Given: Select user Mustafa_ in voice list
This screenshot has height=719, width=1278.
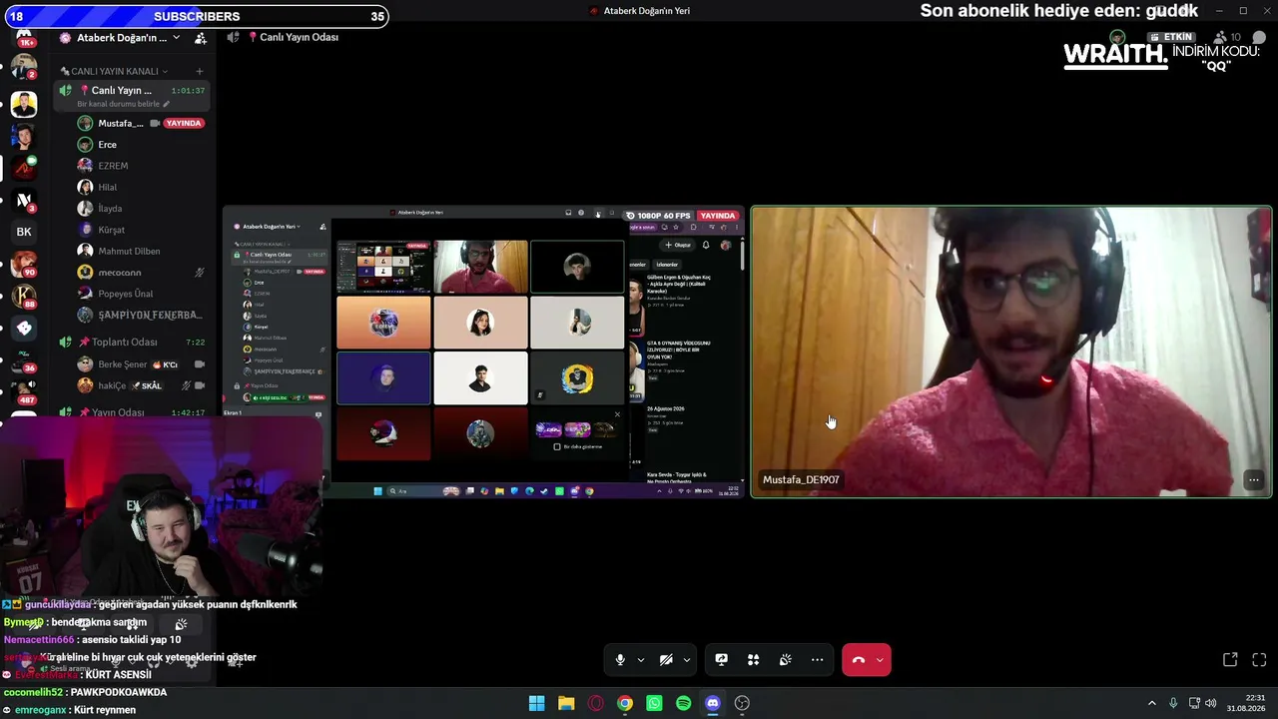Looking at the screenshot, I should pos(121,123).
